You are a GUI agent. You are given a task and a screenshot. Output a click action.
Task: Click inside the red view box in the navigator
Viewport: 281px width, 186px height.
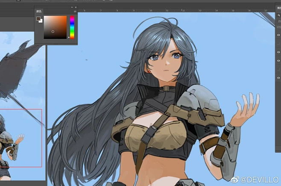[21, 137]
